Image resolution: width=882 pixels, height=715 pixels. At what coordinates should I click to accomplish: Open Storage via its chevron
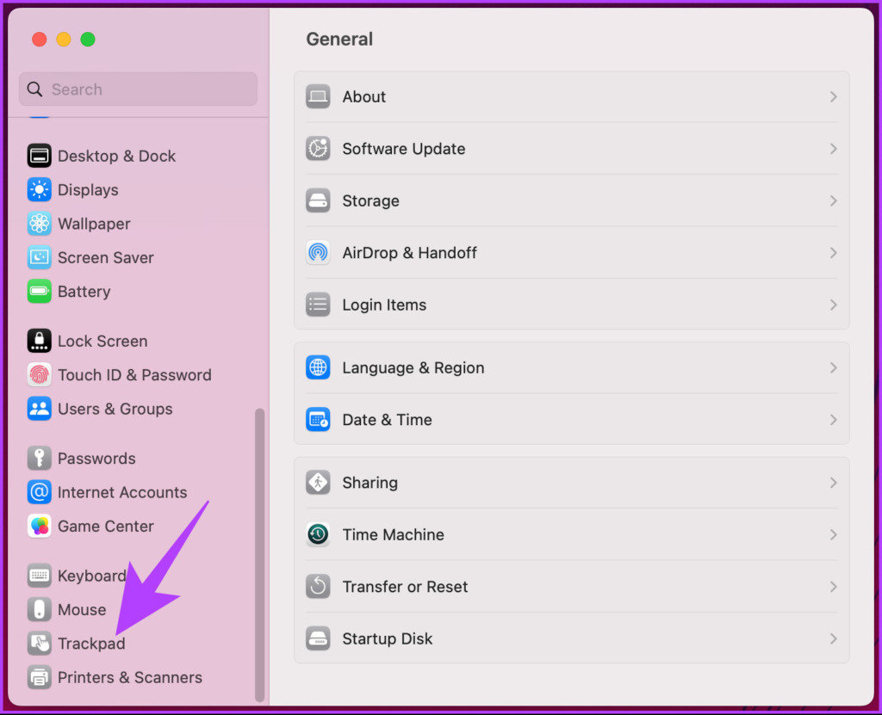833,200
